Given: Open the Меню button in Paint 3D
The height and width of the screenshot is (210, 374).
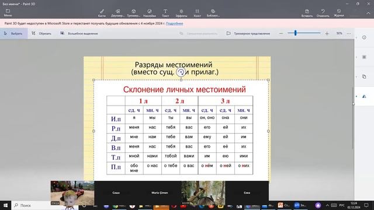Looking at the screenshot, I should click(8, 13).
